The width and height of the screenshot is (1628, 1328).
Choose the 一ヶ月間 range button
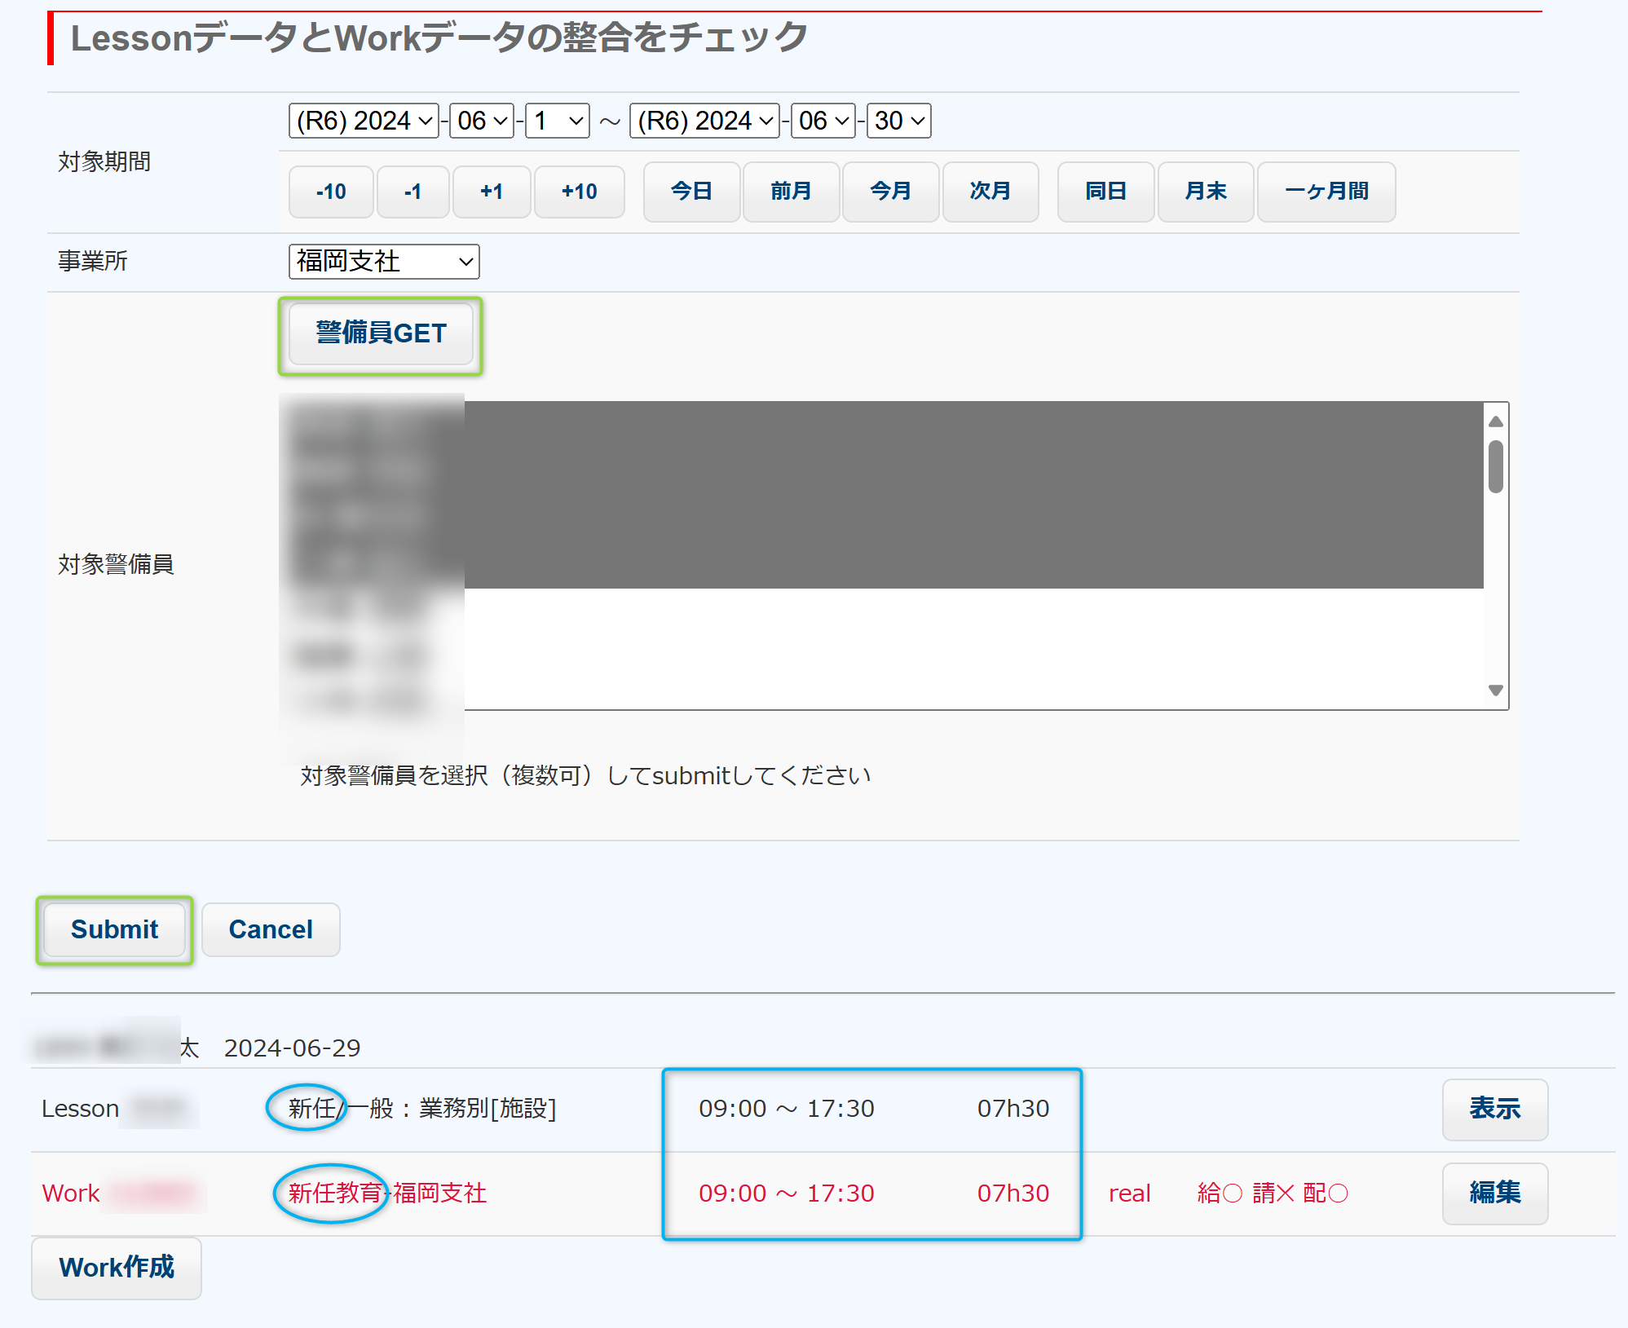pos(1326,192)
